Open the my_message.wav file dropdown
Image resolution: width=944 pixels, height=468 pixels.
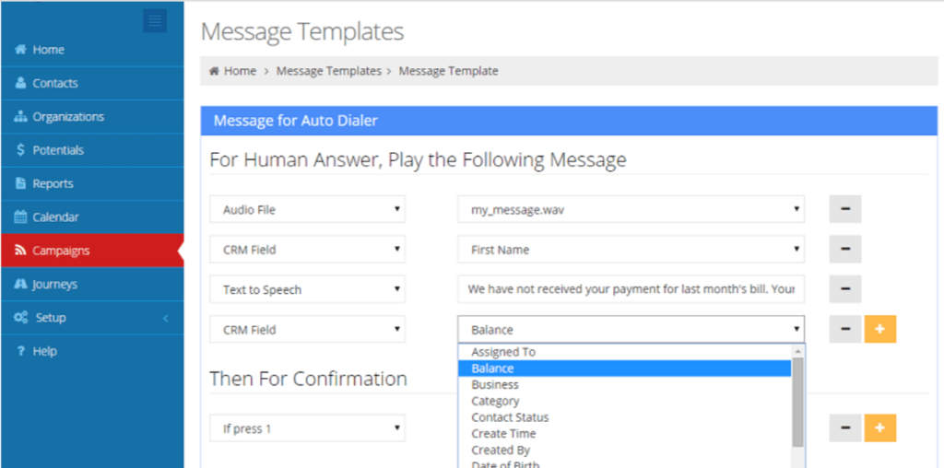[631, 209]
